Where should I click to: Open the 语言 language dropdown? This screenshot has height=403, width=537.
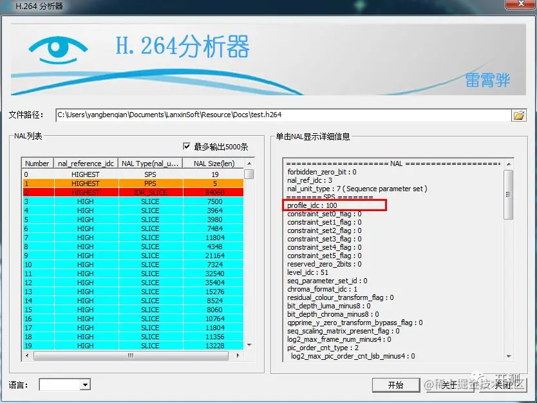click(86, 385)
